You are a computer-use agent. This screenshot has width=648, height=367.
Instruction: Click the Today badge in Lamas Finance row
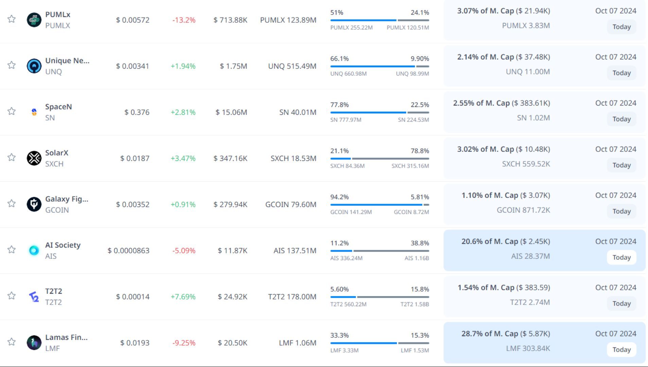621,350
